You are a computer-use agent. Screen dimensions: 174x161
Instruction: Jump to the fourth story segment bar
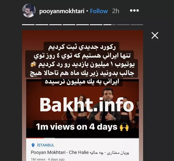pyautogui.click(x=69, y=25)
